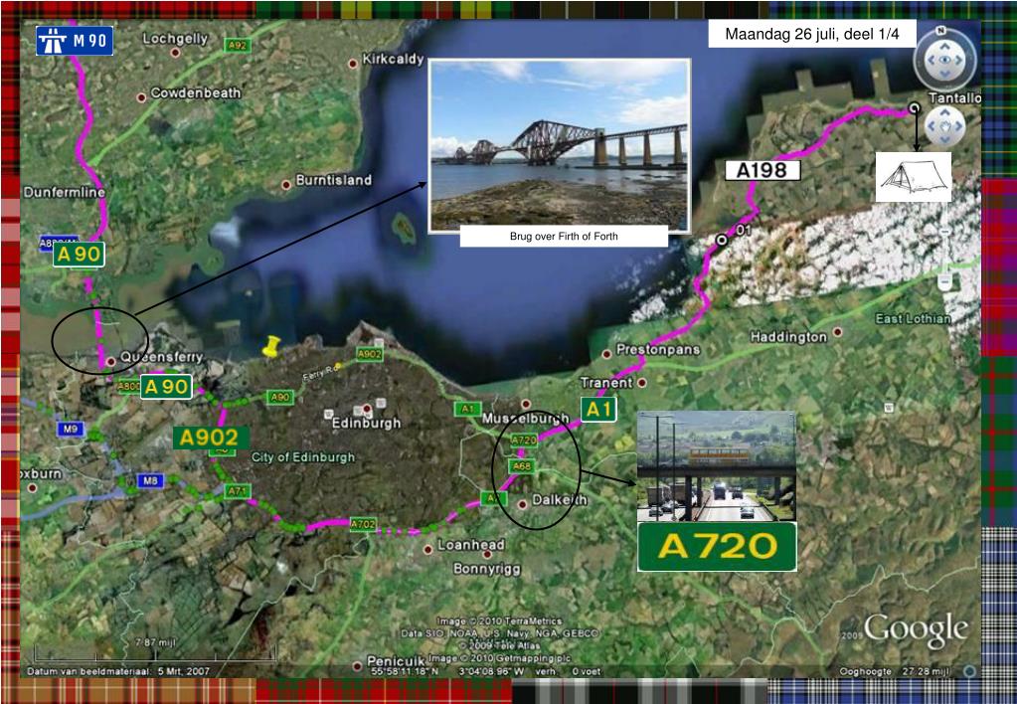
Task: Click the large green A720 sign below the photo
Action: 717,547
